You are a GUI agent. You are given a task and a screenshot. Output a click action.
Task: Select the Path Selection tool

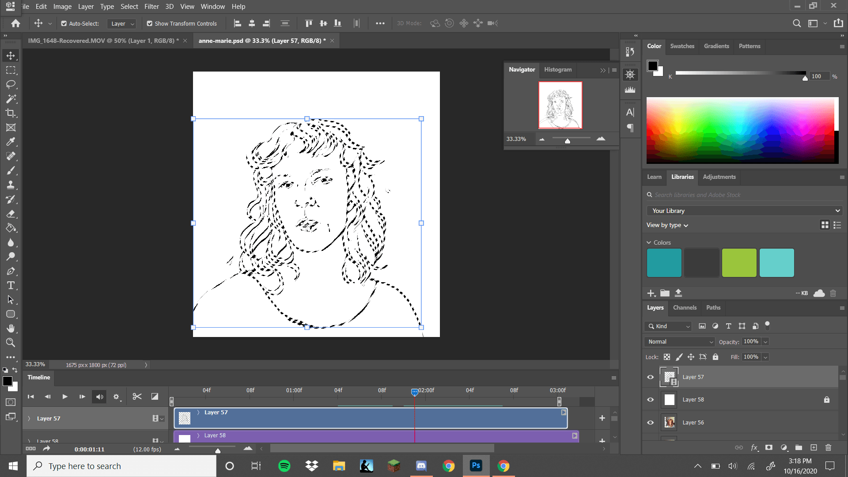11,300
